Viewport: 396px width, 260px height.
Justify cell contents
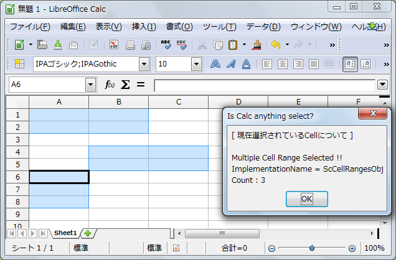click(x=314, y=64)
